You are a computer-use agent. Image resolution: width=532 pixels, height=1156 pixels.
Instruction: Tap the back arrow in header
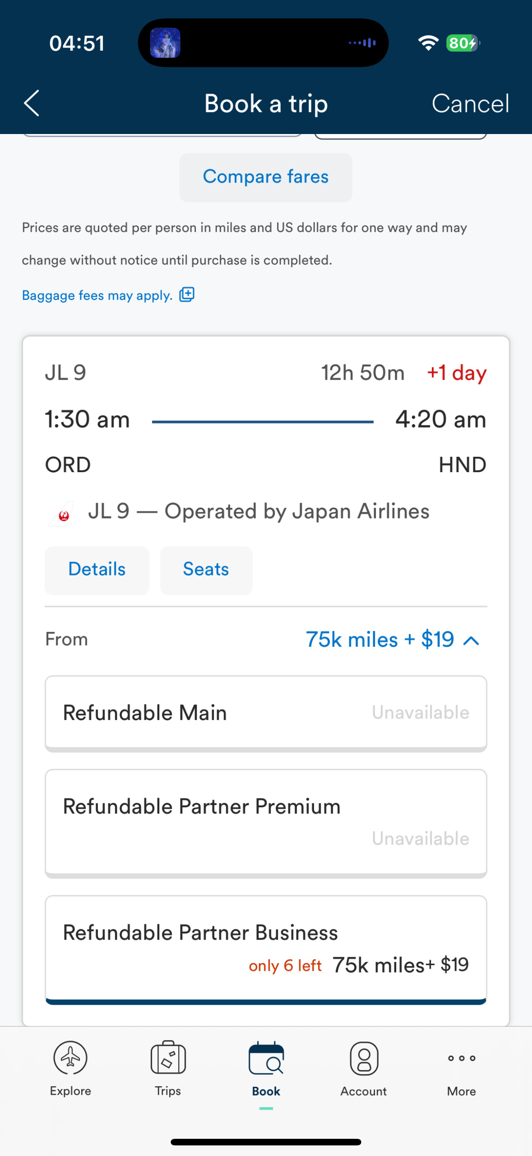(x=31, y=103)
